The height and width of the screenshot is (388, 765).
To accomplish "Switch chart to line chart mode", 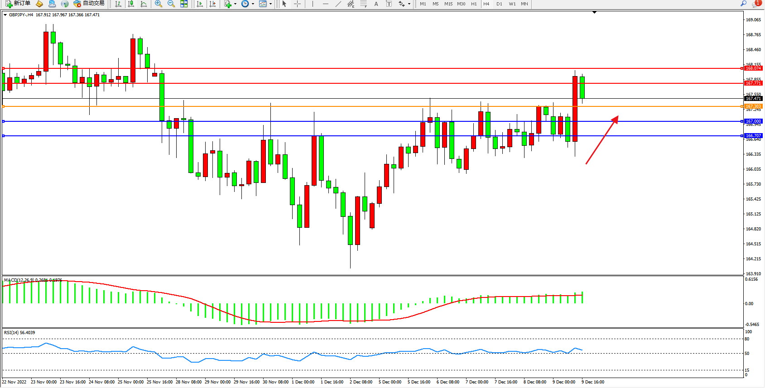I will point(144,4).
